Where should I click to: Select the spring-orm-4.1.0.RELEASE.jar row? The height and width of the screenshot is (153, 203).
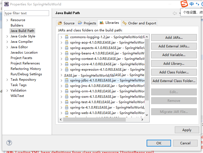coord(104,91)
